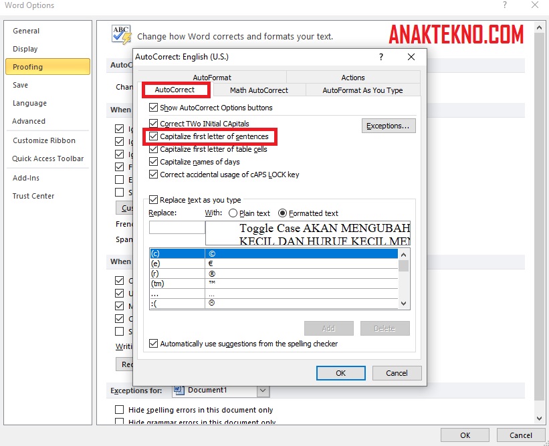Close the AutoCorrect English (U.S.) dialog
The image size is (549, 446).
[411, 57]
